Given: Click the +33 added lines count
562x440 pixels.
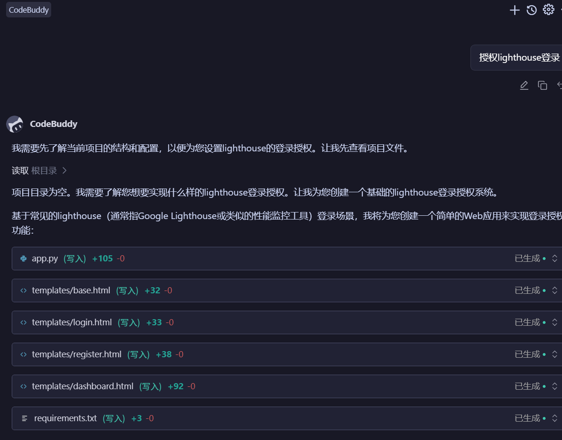Looking at the screenshot, I should click(x=154, y=322).
